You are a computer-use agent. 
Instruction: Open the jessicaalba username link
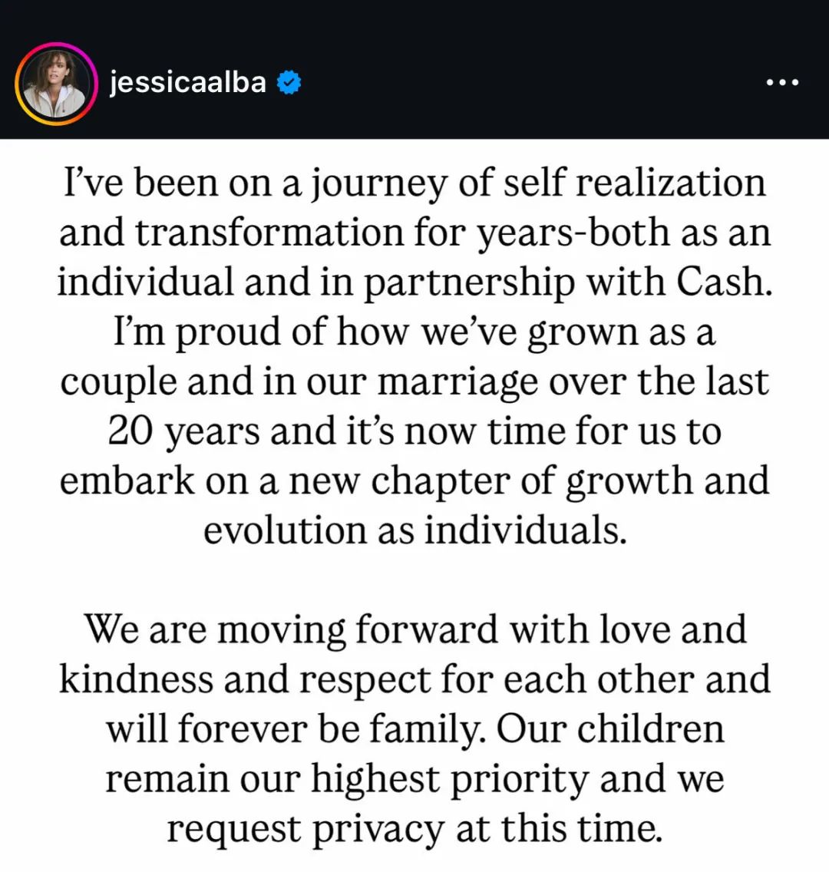(188, 83)
